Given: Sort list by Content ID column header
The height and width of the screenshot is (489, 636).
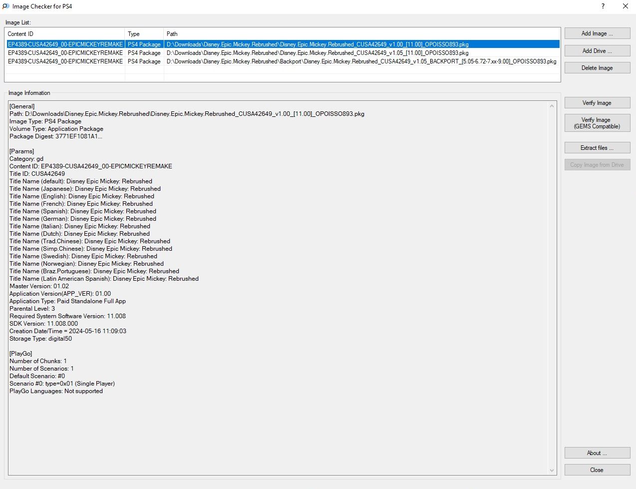Looking at the screenshot, I should pyautogui.click(x=65, y=34).
